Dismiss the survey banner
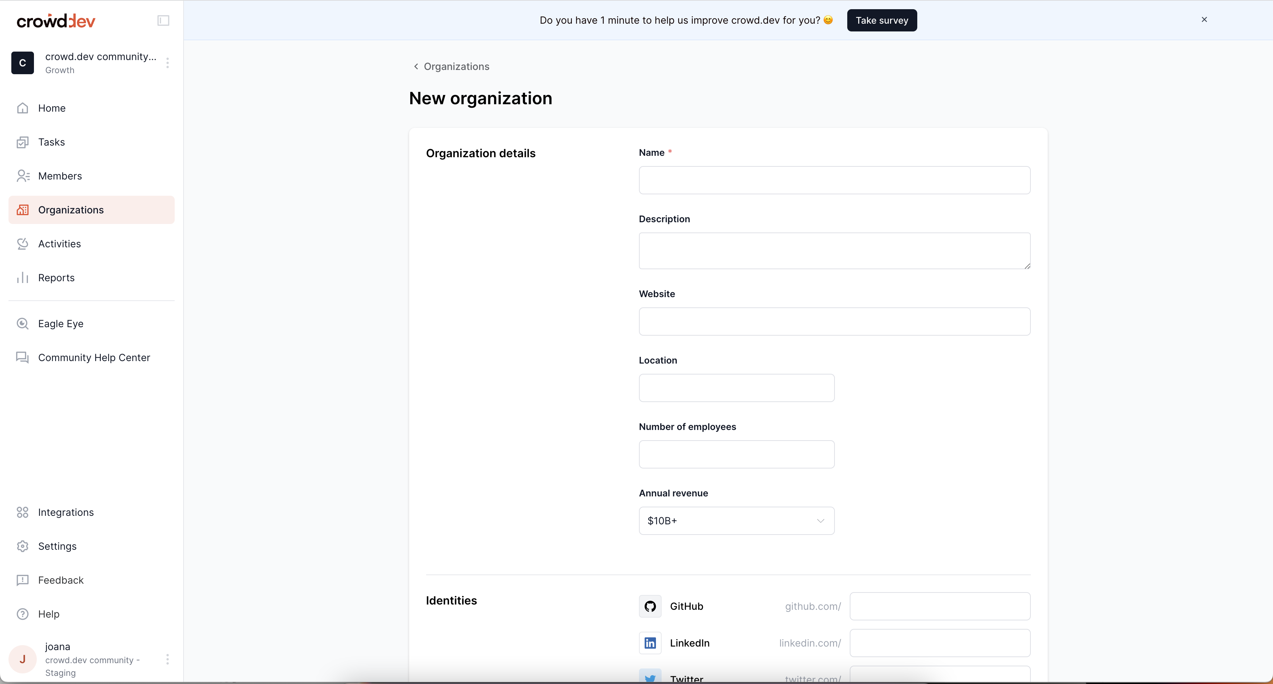This screenshot has height=684, width=1273. click(x=1204, y=20)
